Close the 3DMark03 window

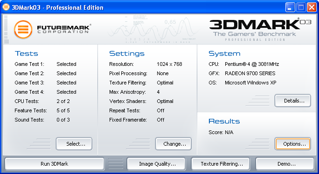(x=312, y=8)
